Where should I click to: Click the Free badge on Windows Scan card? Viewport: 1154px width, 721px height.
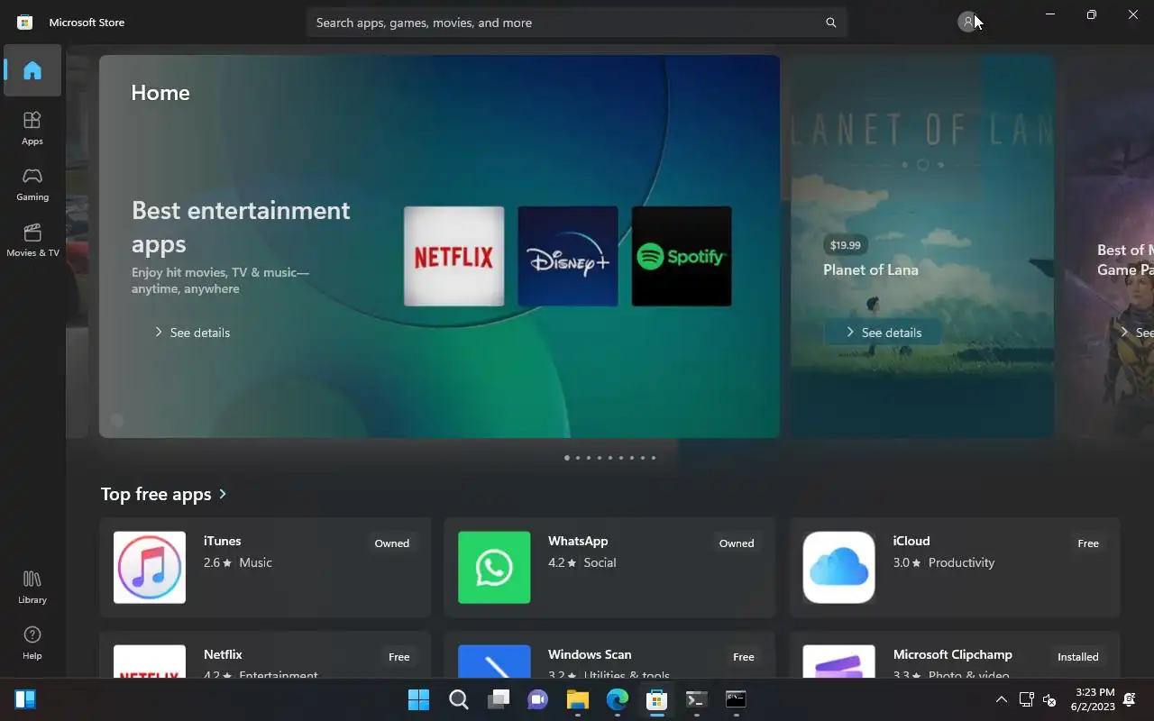(744, 657)
